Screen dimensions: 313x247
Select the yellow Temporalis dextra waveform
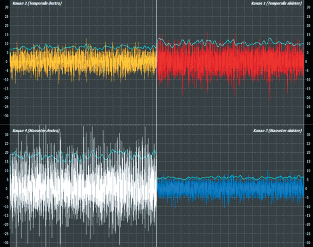point(83,61)
